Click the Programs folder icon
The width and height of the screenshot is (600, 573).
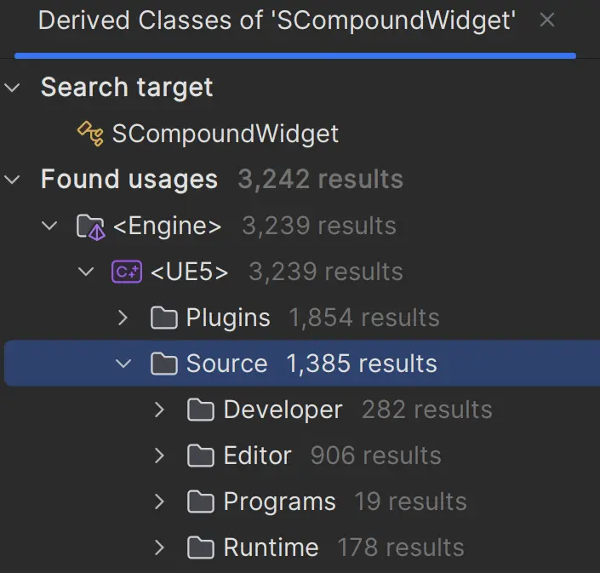(201, 502)
